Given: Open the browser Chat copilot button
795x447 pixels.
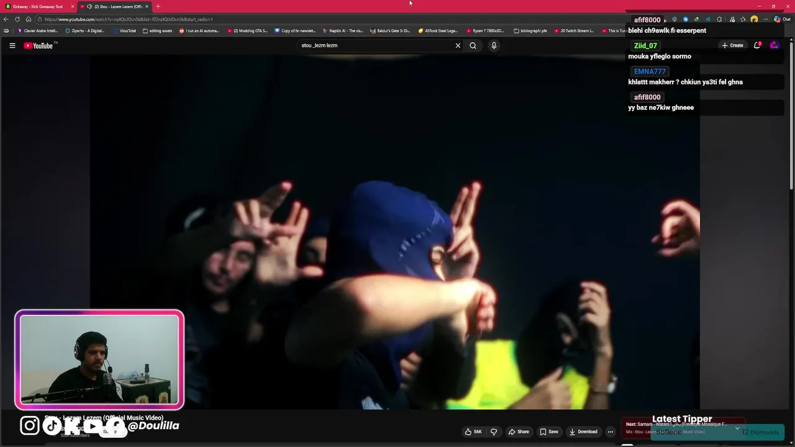Looking at the screenshot, I should [x=781, y=19].
